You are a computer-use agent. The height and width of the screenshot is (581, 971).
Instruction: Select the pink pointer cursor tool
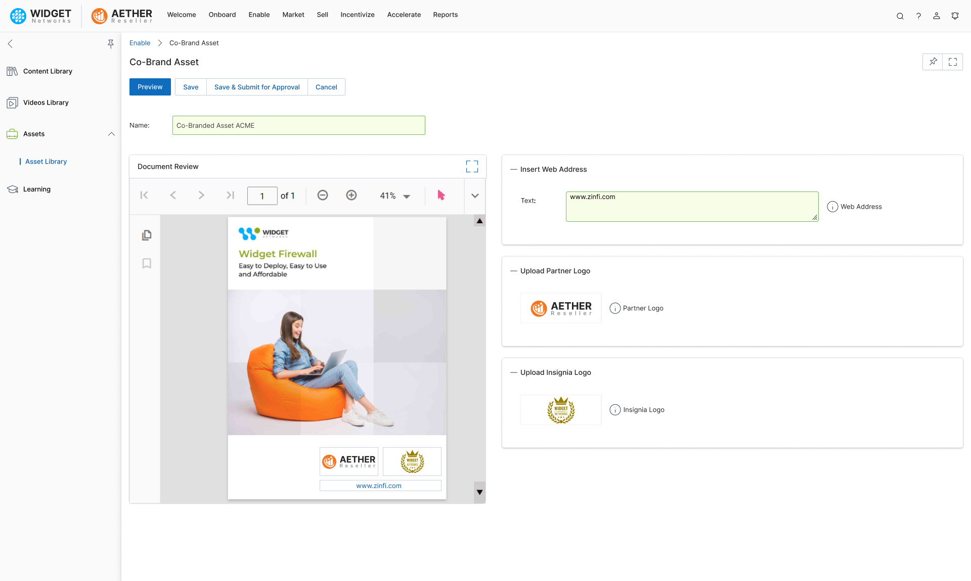click(441, 196)
